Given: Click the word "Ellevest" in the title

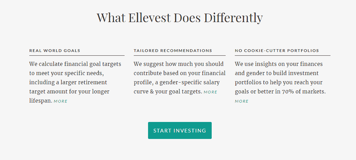Looking at the screenshot, I should pos(149,18).
